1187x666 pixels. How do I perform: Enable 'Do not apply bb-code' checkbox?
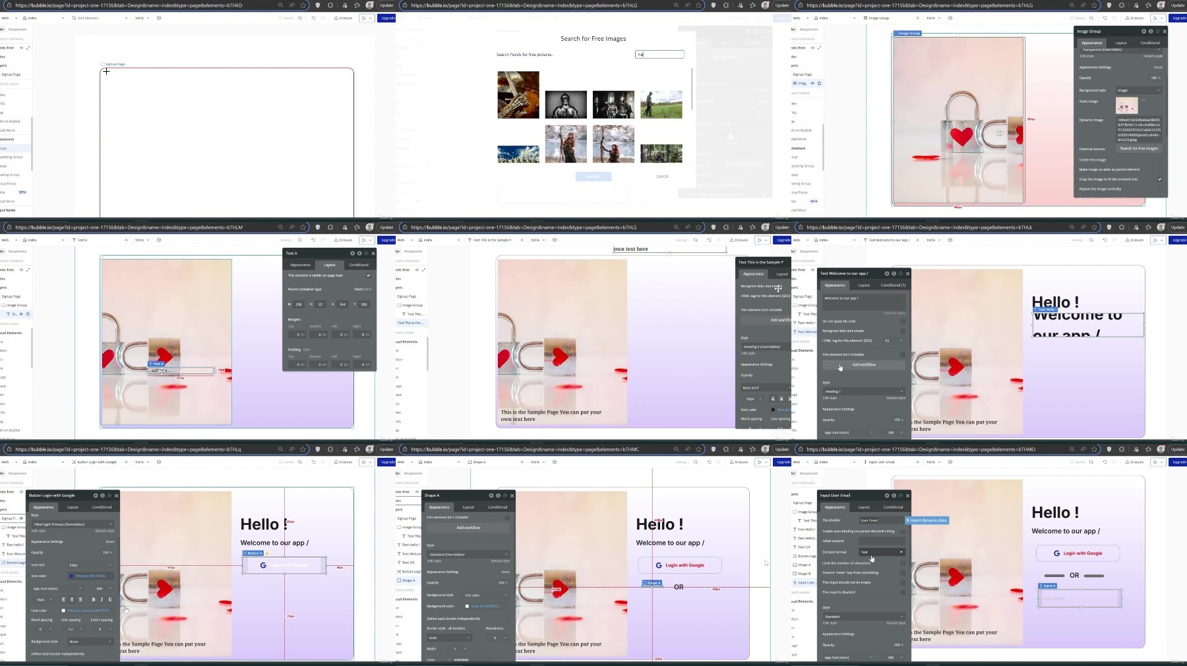click(x=903, y=321)
